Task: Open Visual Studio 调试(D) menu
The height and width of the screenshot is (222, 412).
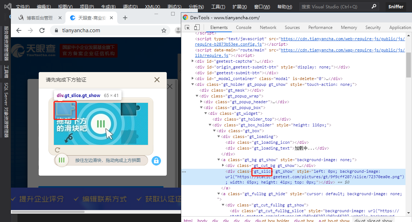Action: tap(130, 7)
